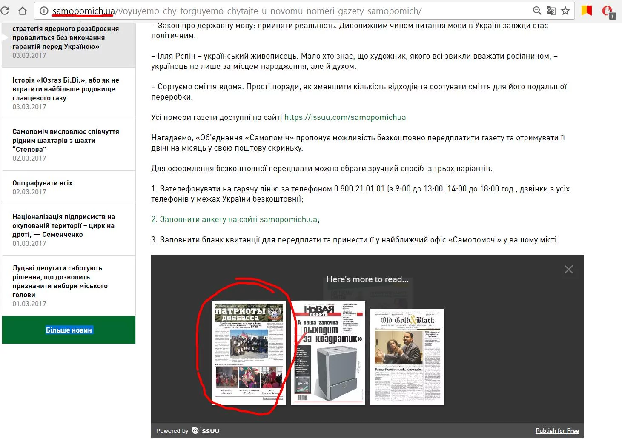Click the paragraph 'Сортуємо сміття вдома'

click(x=359, y=92)
